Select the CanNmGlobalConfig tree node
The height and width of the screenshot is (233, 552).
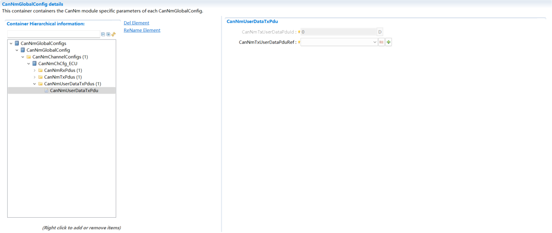coord(48,50)
